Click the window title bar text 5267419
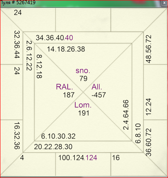168x178 pixels. pyautogui.click(x=26, y=3)
